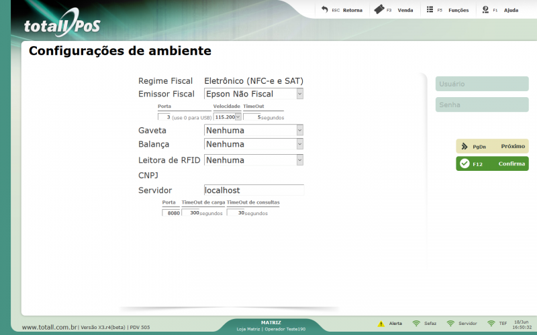Click the Próximo button
The width and height of the screenshot is (537, 335).
coord(492,146)
